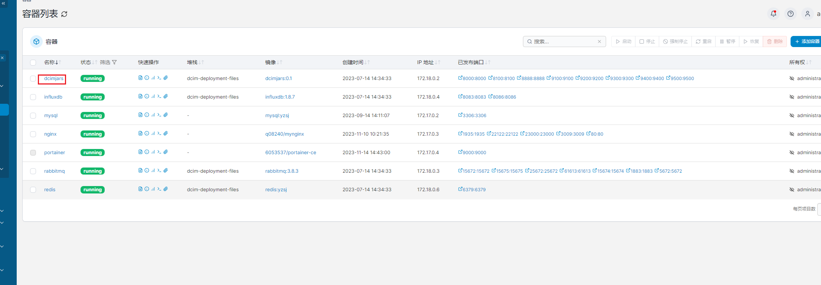
Task: Click inspect info icon for mysql row
Action: (x=147, y=115)
